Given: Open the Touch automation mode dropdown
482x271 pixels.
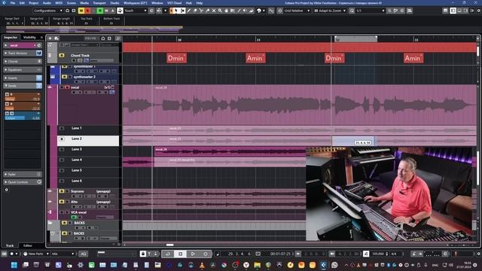Looking at the screenshot, I should coord(136,11).
